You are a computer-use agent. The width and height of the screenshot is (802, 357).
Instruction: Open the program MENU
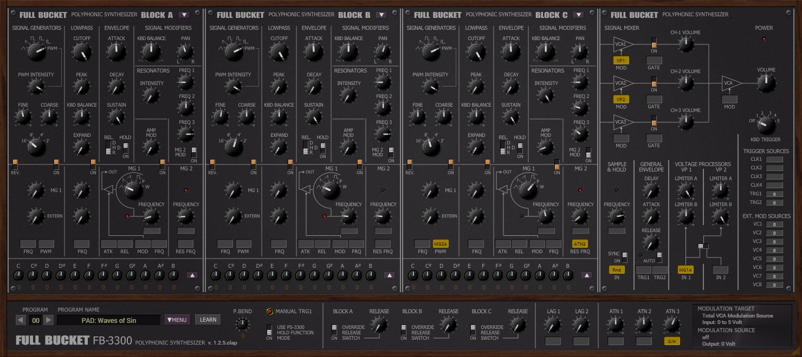click(177, 320)
